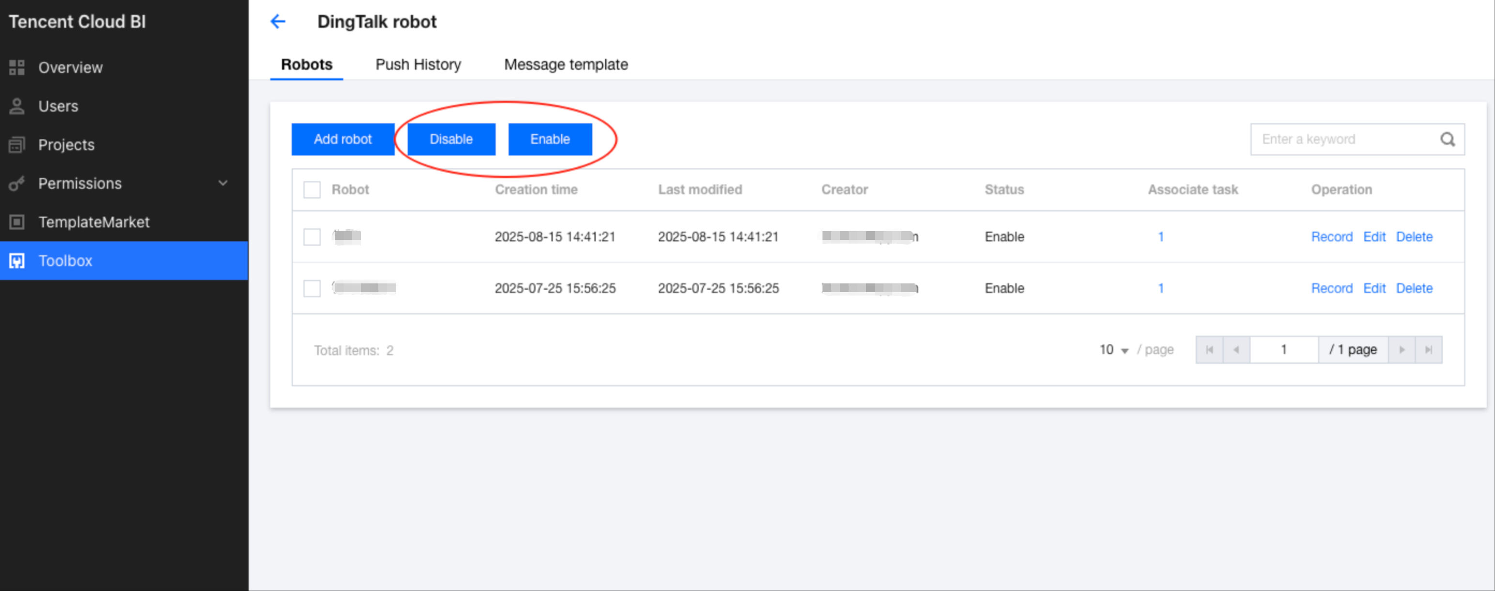The height and width of the screenshot is (591, 1495).
Task: Open the 10 per page dropdown
Action: pyautogui.click(x=1113, y=350)
